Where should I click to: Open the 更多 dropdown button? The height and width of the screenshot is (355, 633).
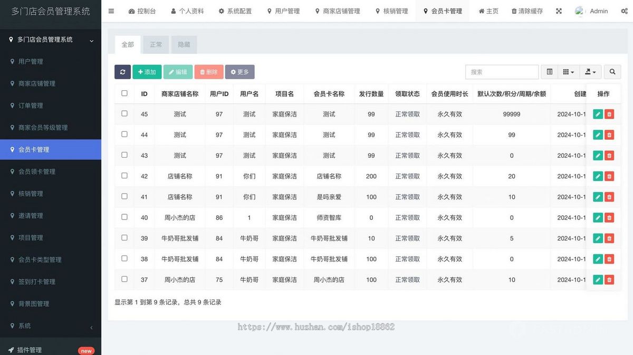click(x=239, y=72)
